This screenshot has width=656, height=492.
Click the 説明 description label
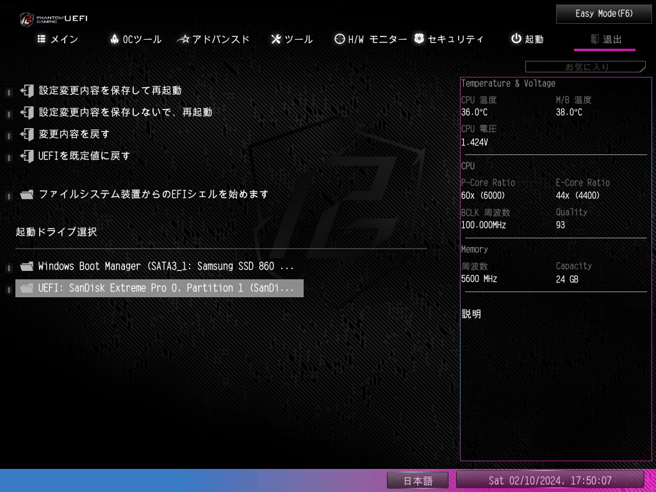[x=471, y=314]
